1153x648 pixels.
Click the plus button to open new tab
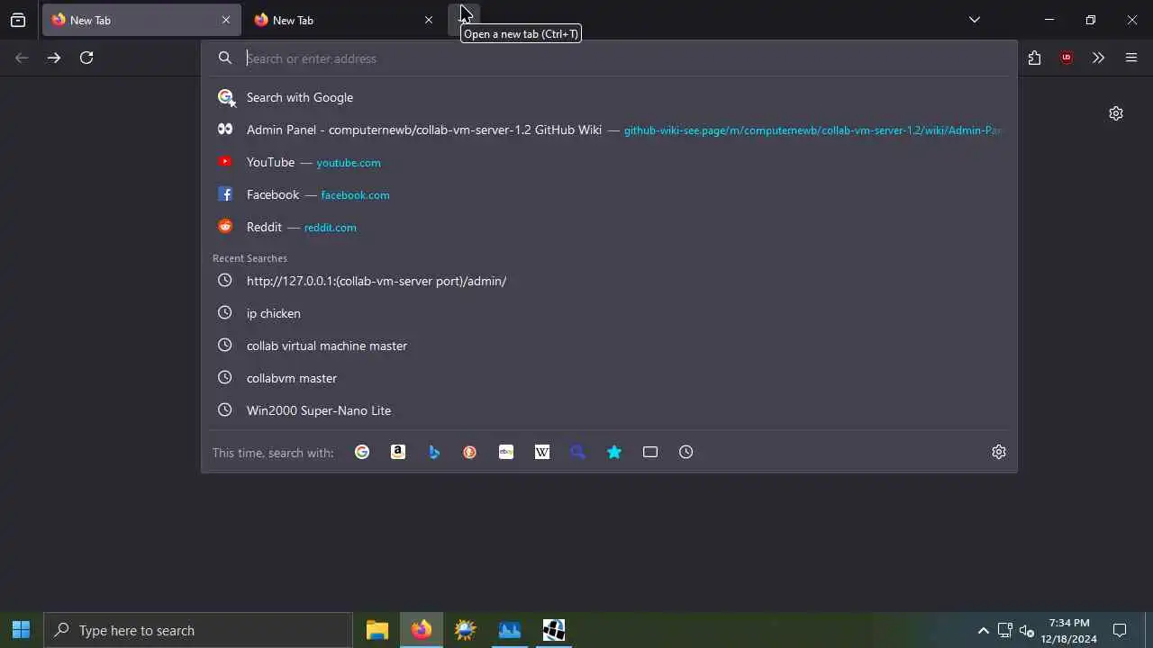click(464, 20)
